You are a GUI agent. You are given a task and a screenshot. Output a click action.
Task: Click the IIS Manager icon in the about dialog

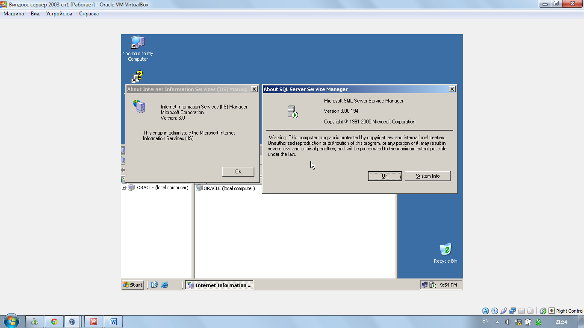tap(139, 106)
